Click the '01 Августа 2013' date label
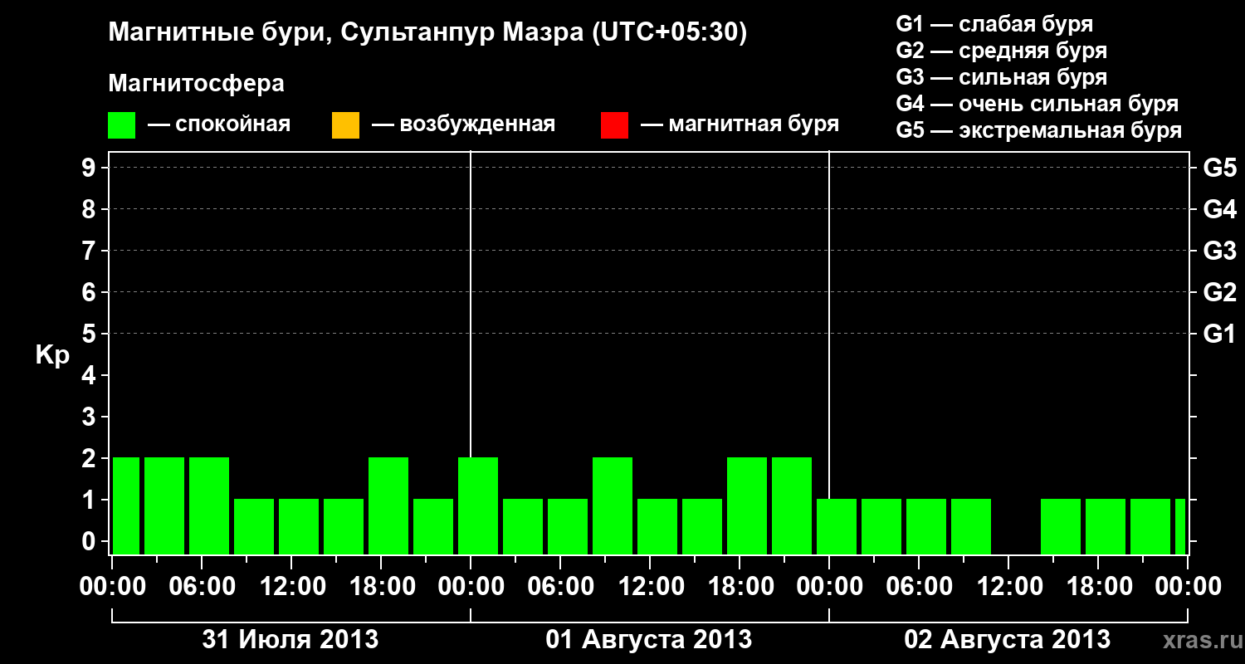The height and width of the screenshot is (664, 1245). pos(649,640)
